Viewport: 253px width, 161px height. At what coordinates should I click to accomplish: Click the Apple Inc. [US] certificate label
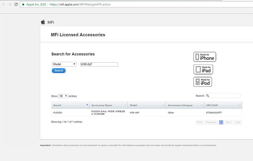coord(36,4)
